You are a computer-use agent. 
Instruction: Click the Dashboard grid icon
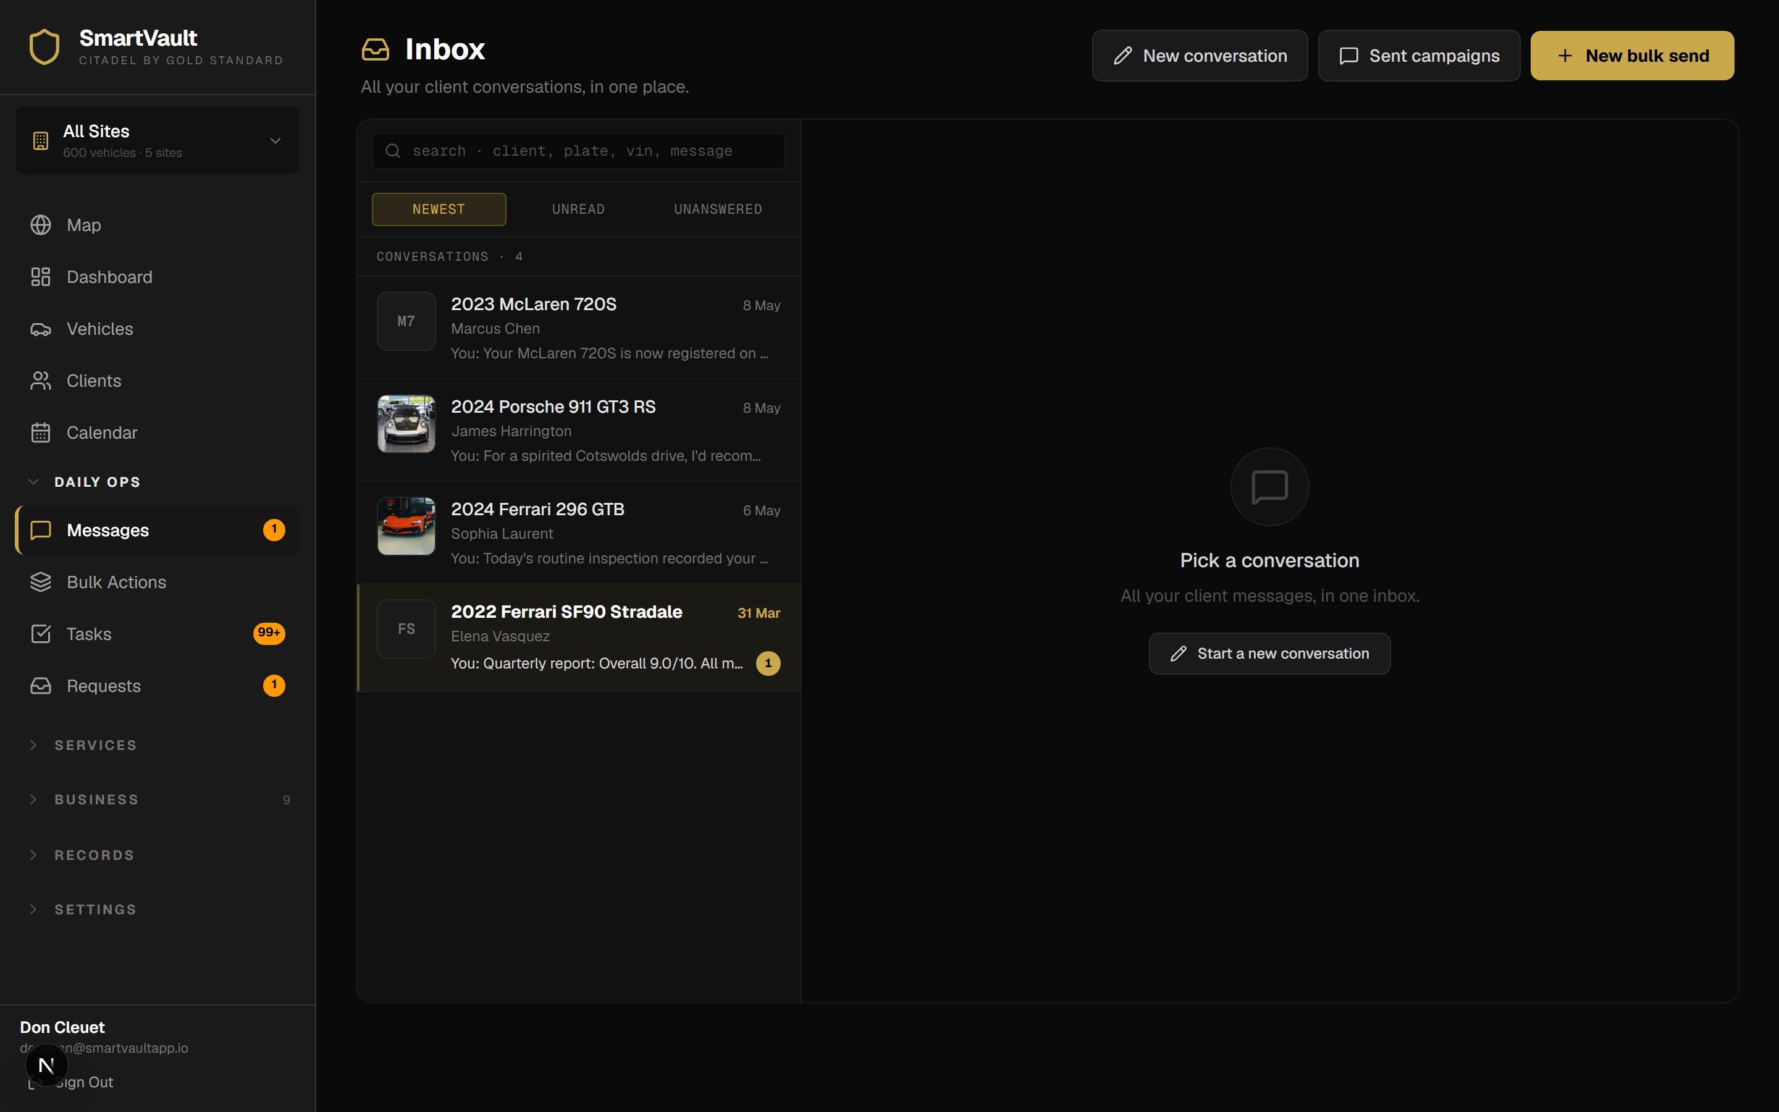pos(40,277)
